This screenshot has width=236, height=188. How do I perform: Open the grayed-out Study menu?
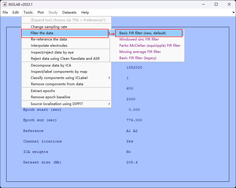pyautogui.click(x=53, y=12)
